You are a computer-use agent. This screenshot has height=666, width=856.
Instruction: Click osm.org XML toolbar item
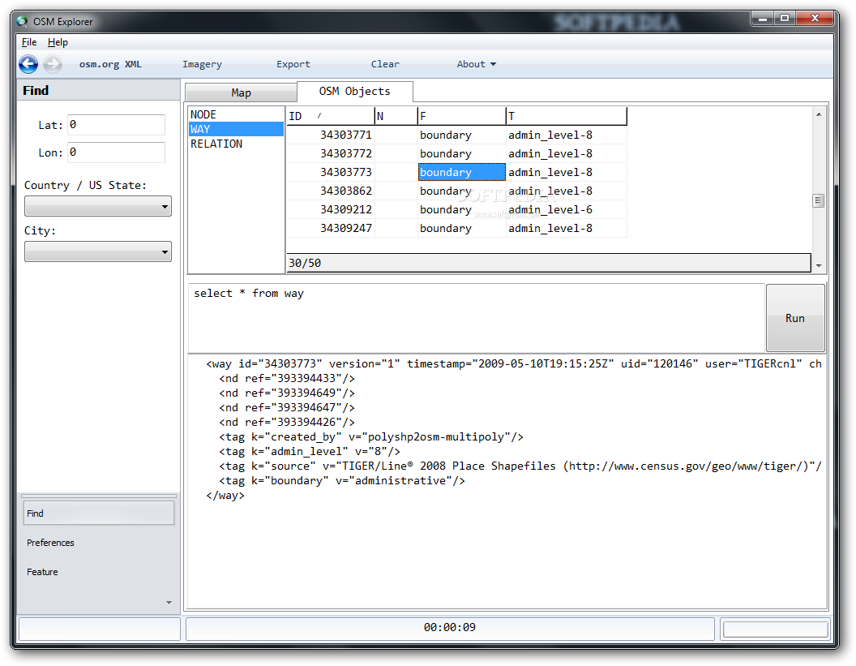click(x=109, y=64)
